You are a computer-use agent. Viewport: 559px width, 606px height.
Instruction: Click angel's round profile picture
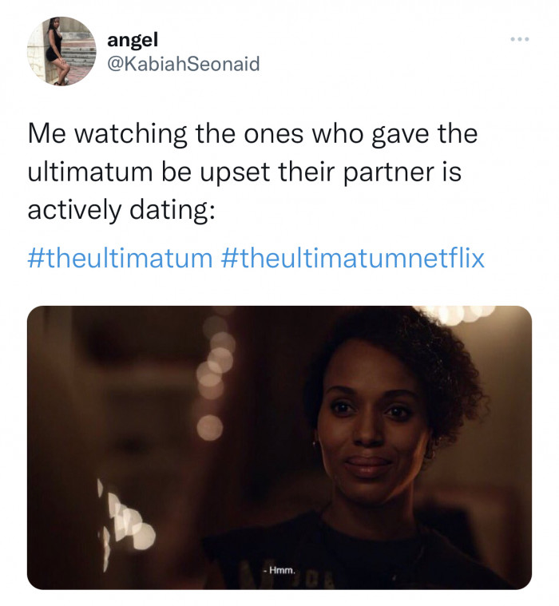[x=61, y=51]
